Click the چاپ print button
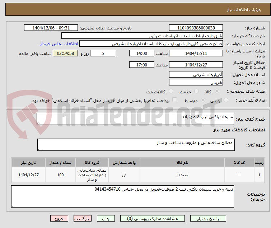271x228 pixels. (106, 219)
